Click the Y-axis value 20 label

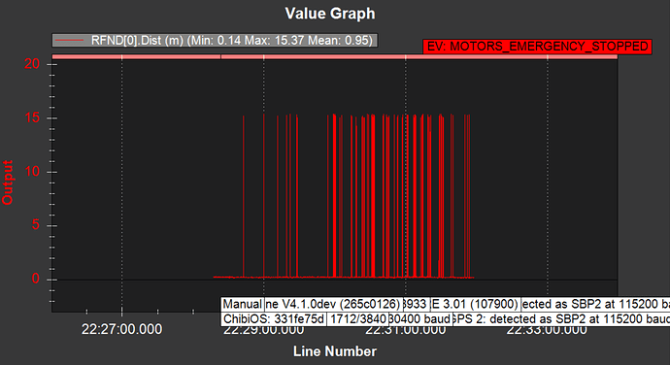coord(32,64)
